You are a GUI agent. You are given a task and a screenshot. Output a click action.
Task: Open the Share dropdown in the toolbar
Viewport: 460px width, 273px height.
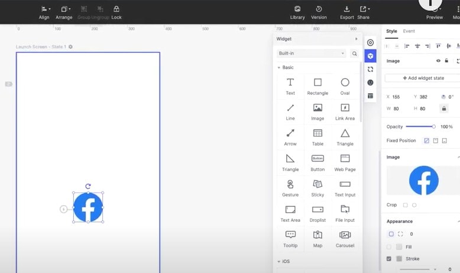(x=364, y=13)
